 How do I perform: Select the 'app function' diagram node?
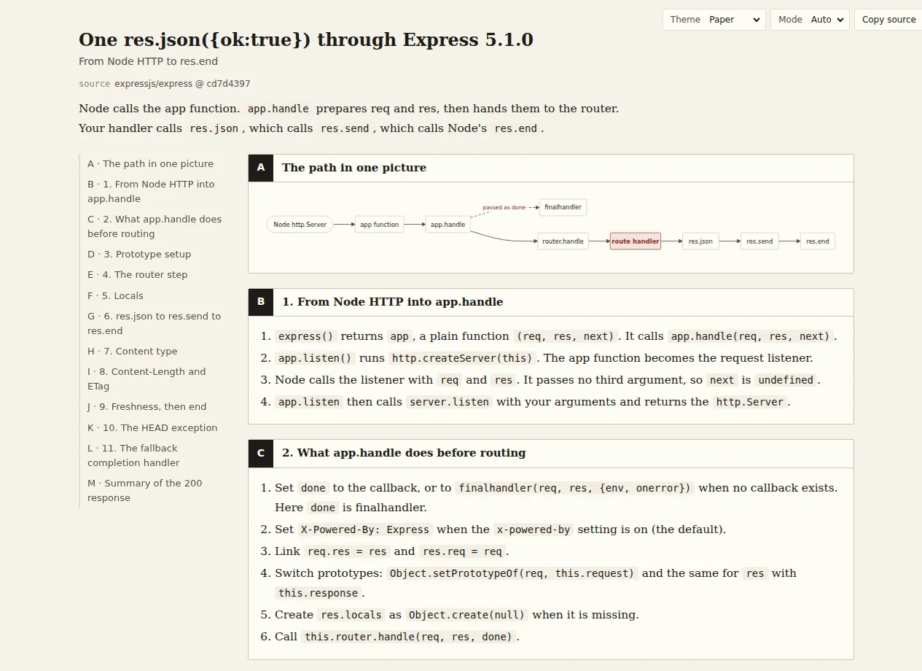pos(379,225)
